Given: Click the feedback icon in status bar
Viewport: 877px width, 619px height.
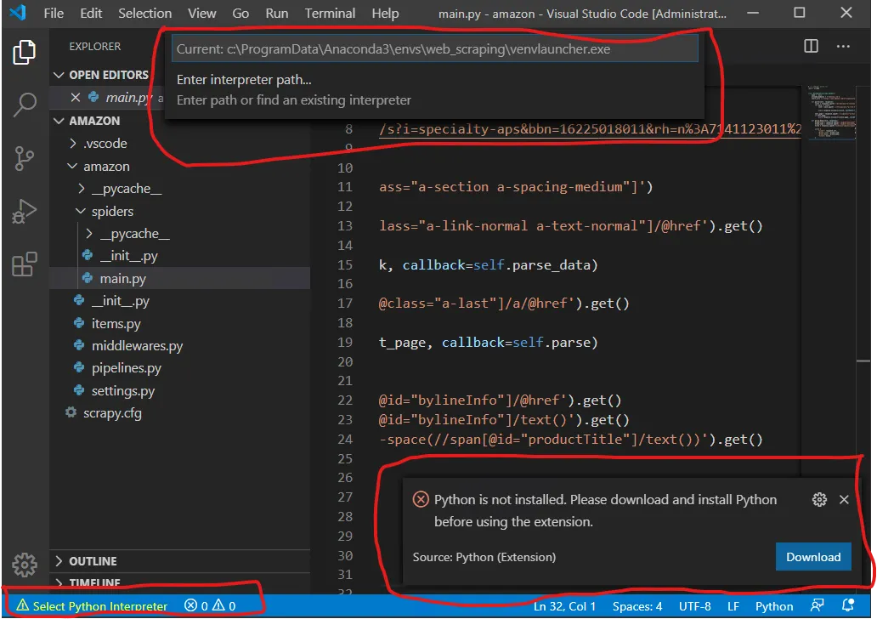Looking at the screenshot, I should pyautogui.click(x=817, y=605).
